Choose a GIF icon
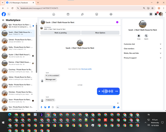This screenshot has height=132, width=166. pyautogui.click(x=53, y=107)
